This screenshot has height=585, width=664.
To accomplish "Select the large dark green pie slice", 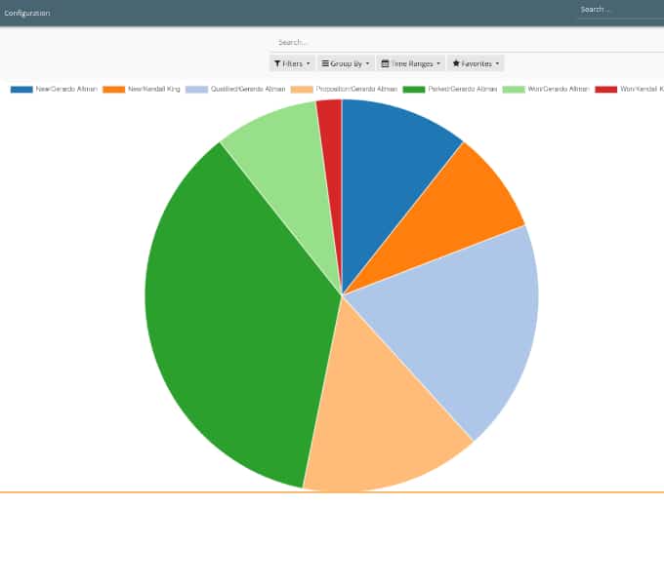I will click(237, 321).
